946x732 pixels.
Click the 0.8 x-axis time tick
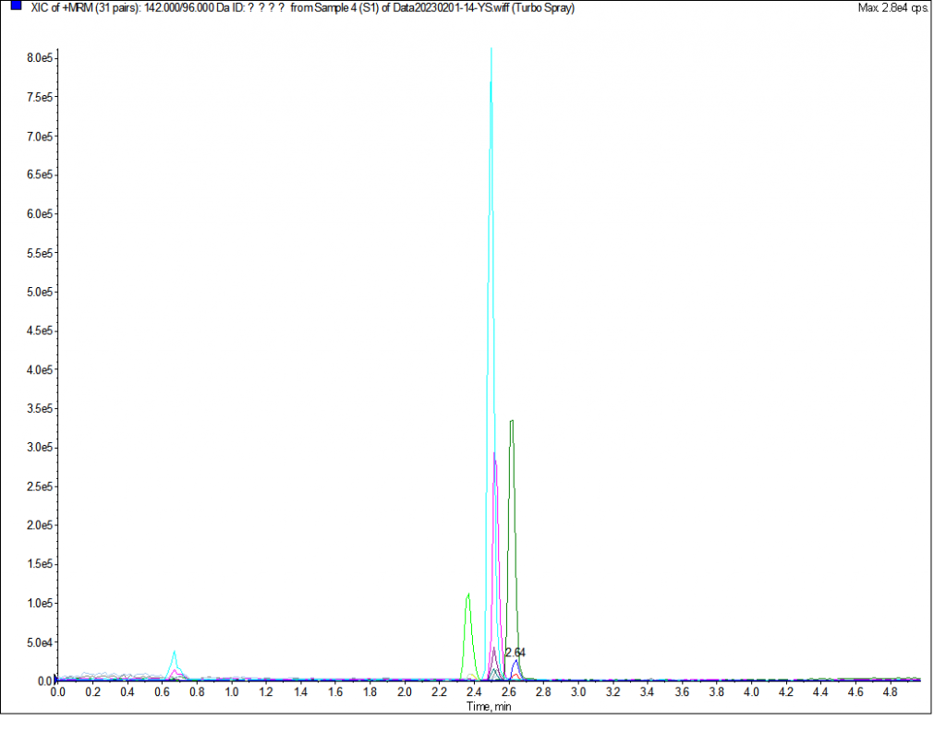(x=198, y=692)
